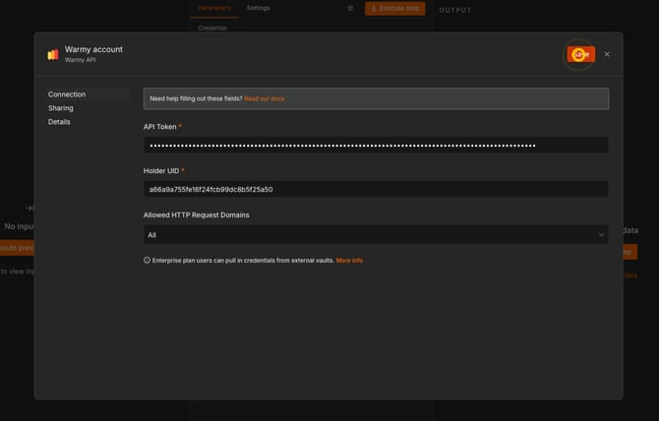Rename the Warmy account title
Screen dimensions: 659x421
click(93, 49)
